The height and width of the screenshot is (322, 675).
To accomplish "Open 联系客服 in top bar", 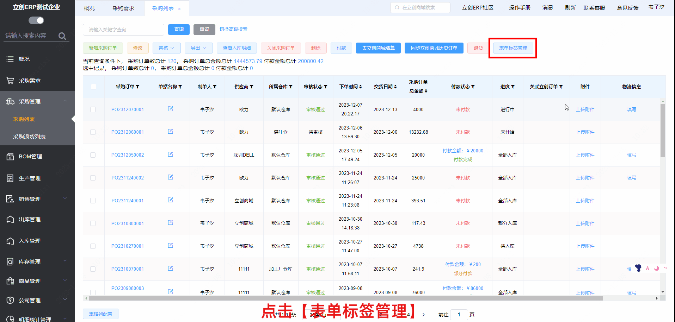I will pyautogui.click(x=594, y=8).
